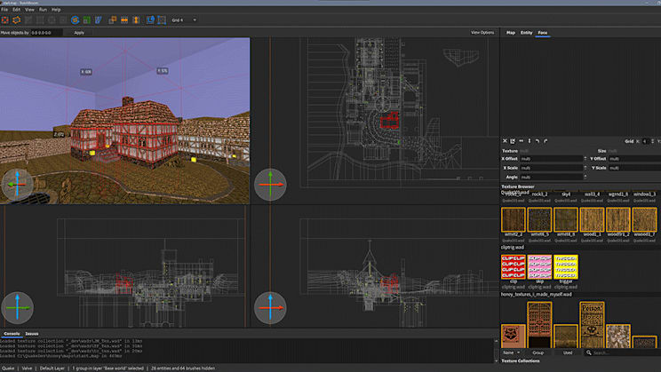
Task: Select the arched door texture thumbnail
Action: pyautogui.click(x=539, y=324)
